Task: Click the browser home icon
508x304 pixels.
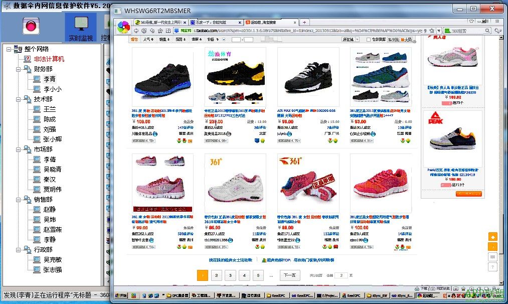Action: (x=160, y=31)
